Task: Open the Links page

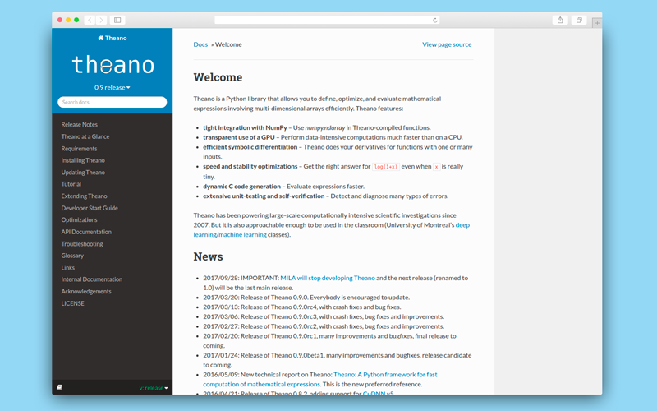Action: click(67, 268)
